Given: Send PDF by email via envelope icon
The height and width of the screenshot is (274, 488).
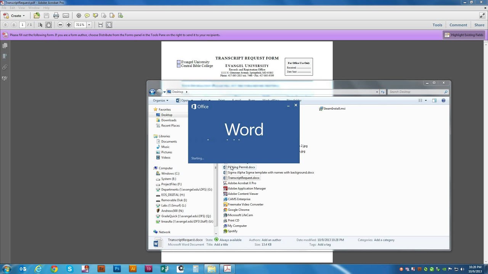Looking at the screenshot, I should coord(66,16).
